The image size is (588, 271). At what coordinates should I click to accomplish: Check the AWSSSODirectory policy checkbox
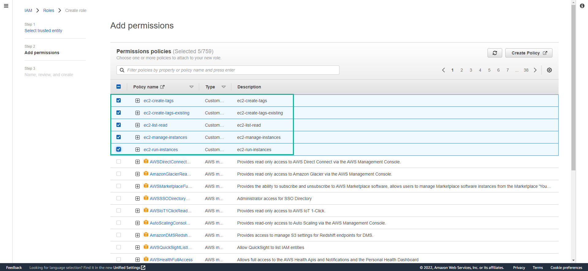coord(119,198)
